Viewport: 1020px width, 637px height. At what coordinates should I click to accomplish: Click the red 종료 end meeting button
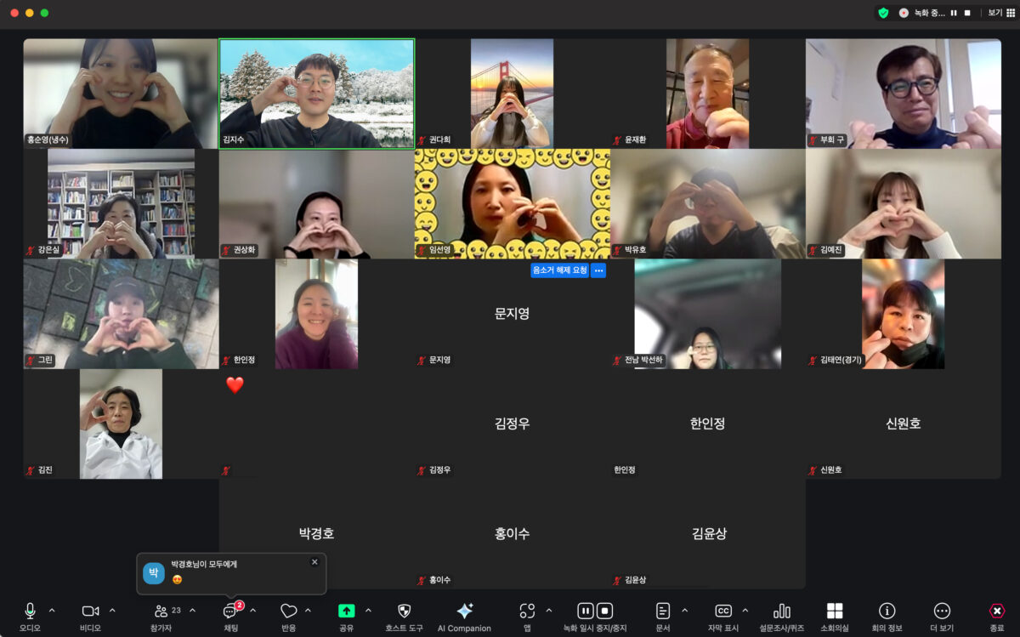[997, 611]
